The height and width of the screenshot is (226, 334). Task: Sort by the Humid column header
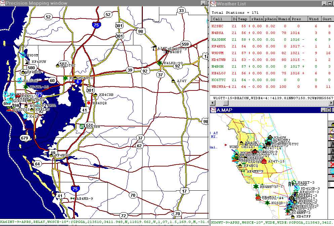[283, 19]
